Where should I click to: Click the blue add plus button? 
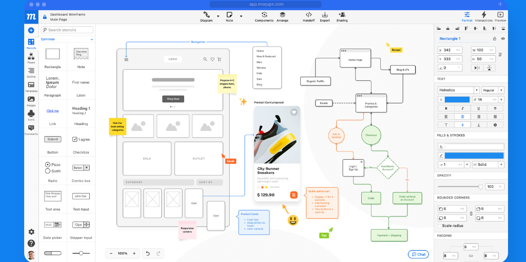tap(31, 31)
